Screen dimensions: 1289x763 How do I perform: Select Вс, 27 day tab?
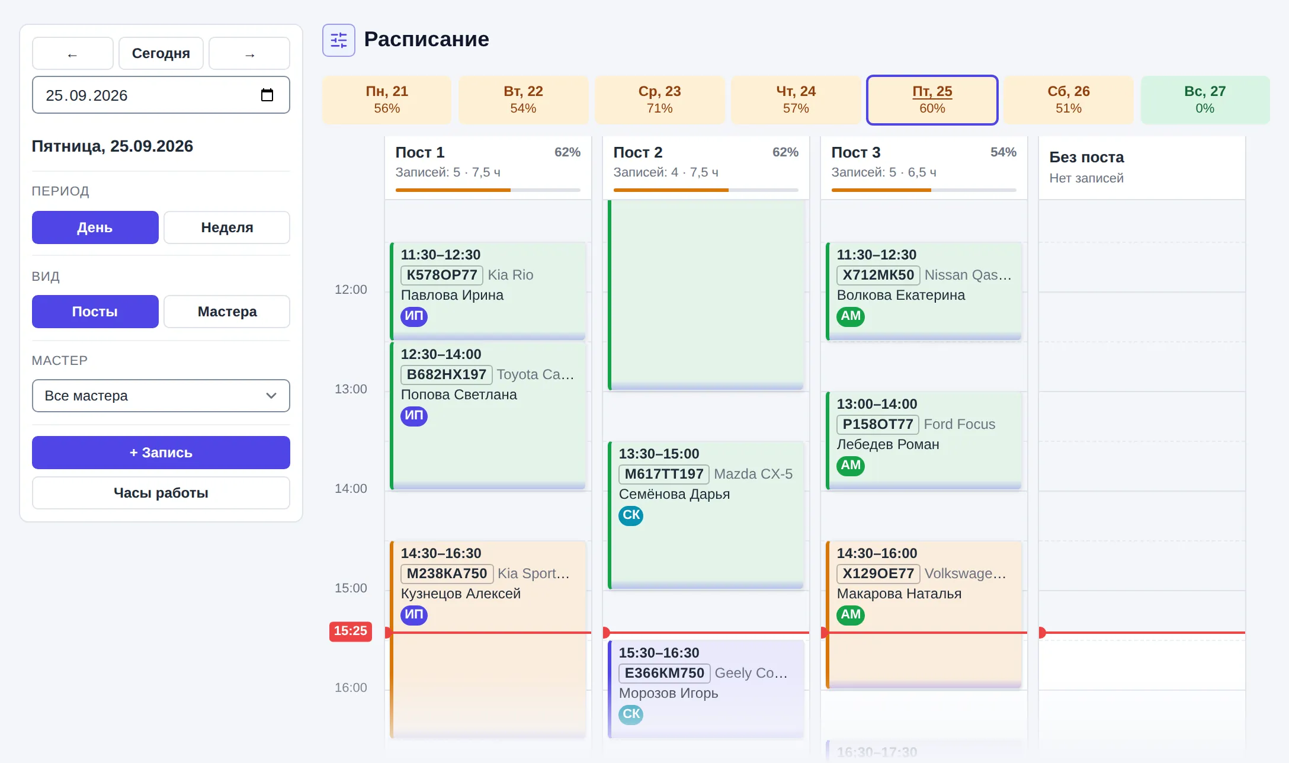[x=1205, y=100]
